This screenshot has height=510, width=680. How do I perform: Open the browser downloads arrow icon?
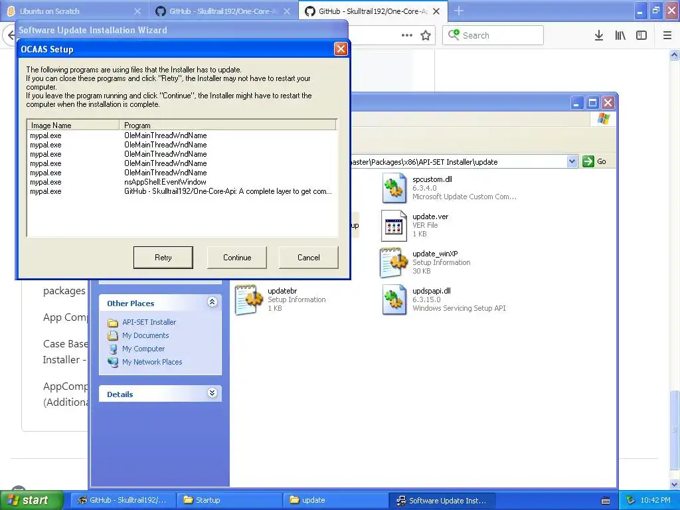(x=599, y=35)
